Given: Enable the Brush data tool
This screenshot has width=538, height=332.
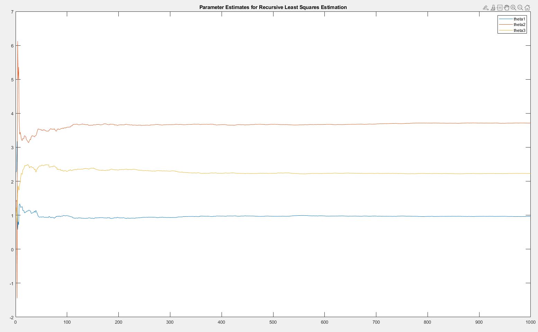Looking at the screenshot, I should pyautogui.click(x=493, y=8).
